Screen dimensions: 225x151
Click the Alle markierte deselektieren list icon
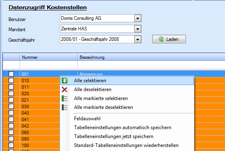(x=65, y=107)
